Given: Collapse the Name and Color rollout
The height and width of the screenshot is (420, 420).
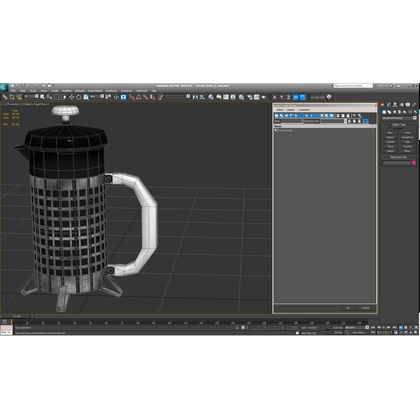Looking at the screenshot, I should pos(399,157).
